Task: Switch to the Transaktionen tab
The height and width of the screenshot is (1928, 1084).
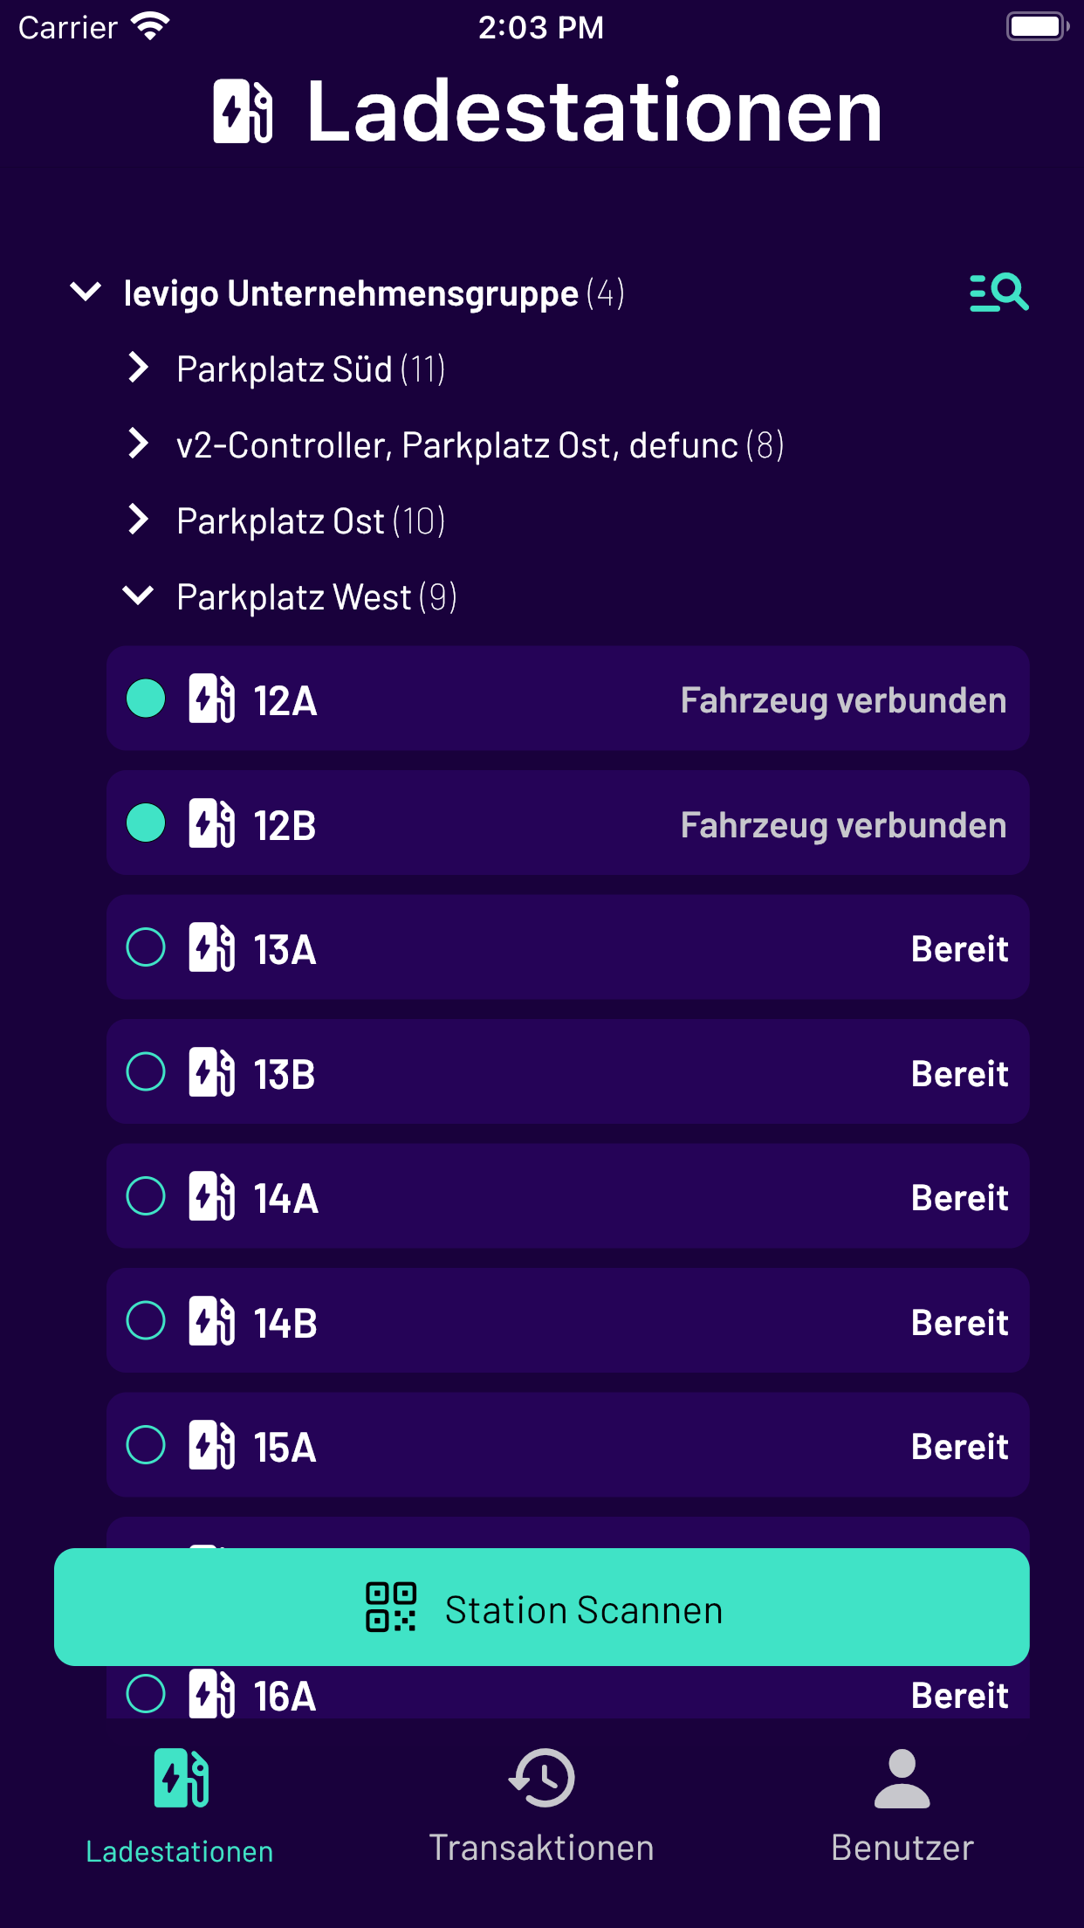Action: point(542,1806)
